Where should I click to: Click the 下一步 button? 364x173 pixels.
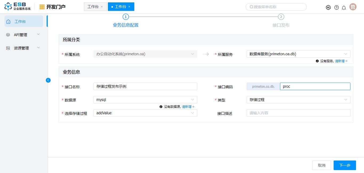tap(345, 165)
